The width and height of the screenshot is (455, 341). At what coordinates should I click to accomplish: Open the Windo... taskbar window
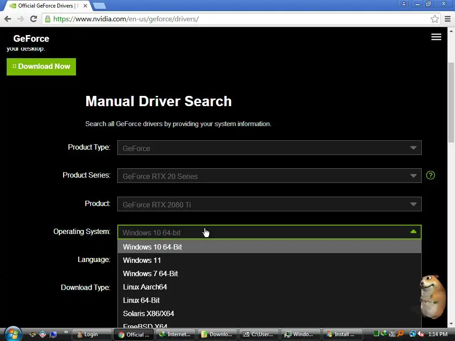coord(301,334)
